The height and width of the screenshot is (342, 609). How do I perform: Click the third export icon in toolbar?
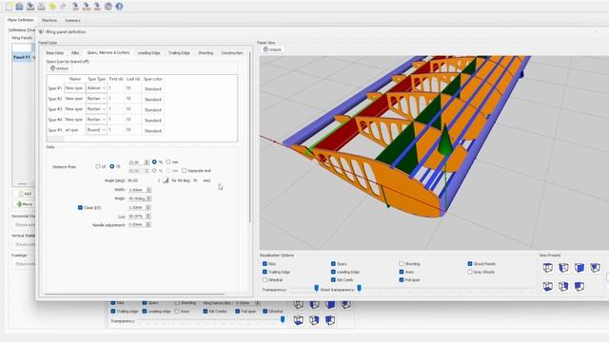(97, 7)
